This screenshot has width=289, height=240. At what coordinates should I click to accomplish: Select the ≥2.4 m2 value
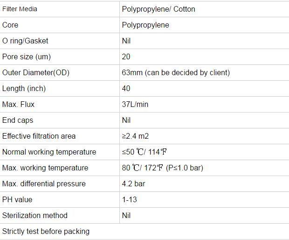tap(135, 136)
